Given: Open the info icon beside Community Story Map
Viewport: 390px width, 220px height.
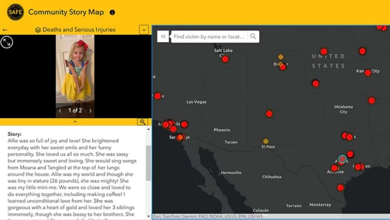Looking at the screenshot, I should tap(112, 12).
